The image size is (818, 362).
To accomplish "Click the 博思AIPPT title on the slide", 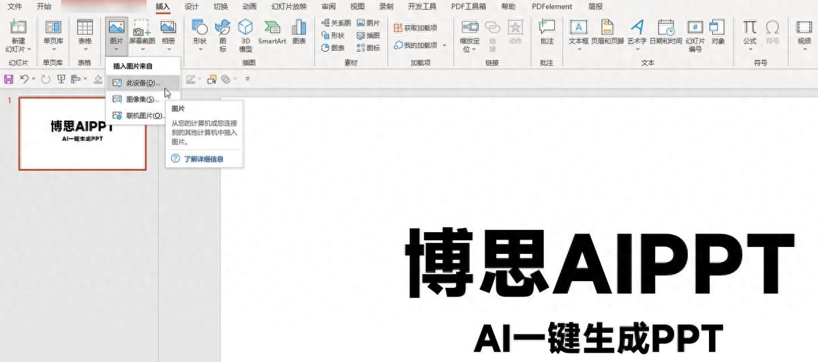I will (x=600, y=263).
